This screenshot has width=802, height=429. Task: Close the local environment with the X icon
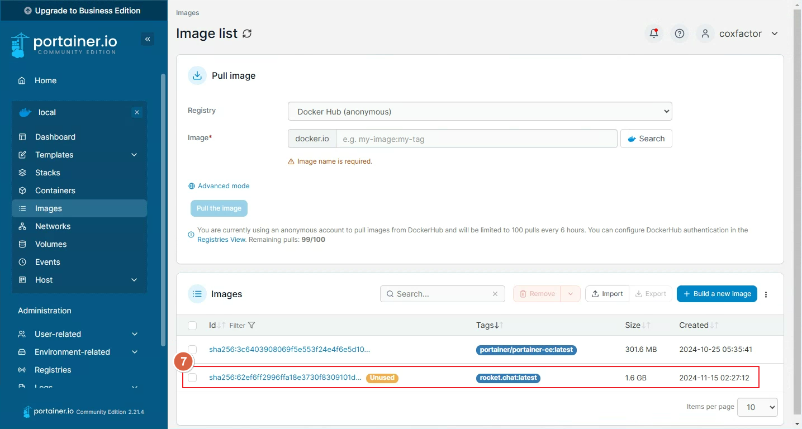(x=137, y=112)
